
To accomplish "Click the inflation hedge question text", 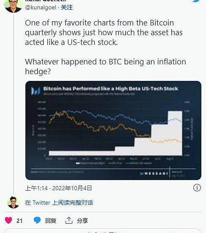I will [105, 67].
